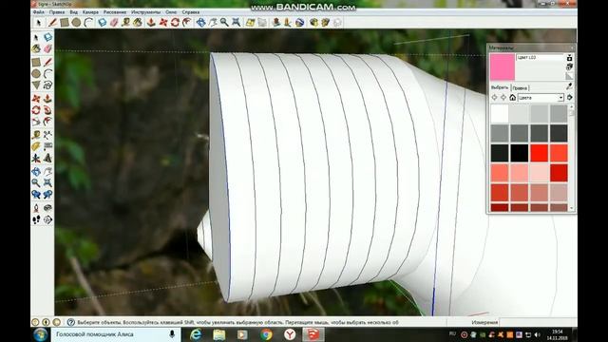This screenshot has height=342, width=608.
Task: Open the Цвета collection dropdown
Action: pyautogui.click(x=541, y=98)
